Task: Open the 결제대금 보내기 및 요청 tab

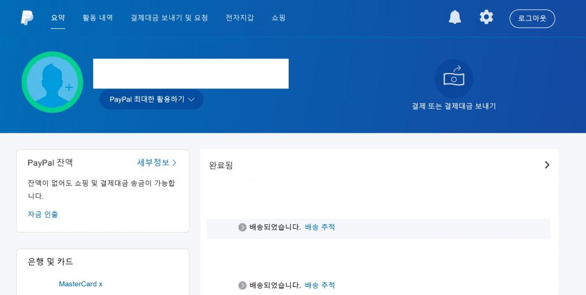Action: click(169, 18)
